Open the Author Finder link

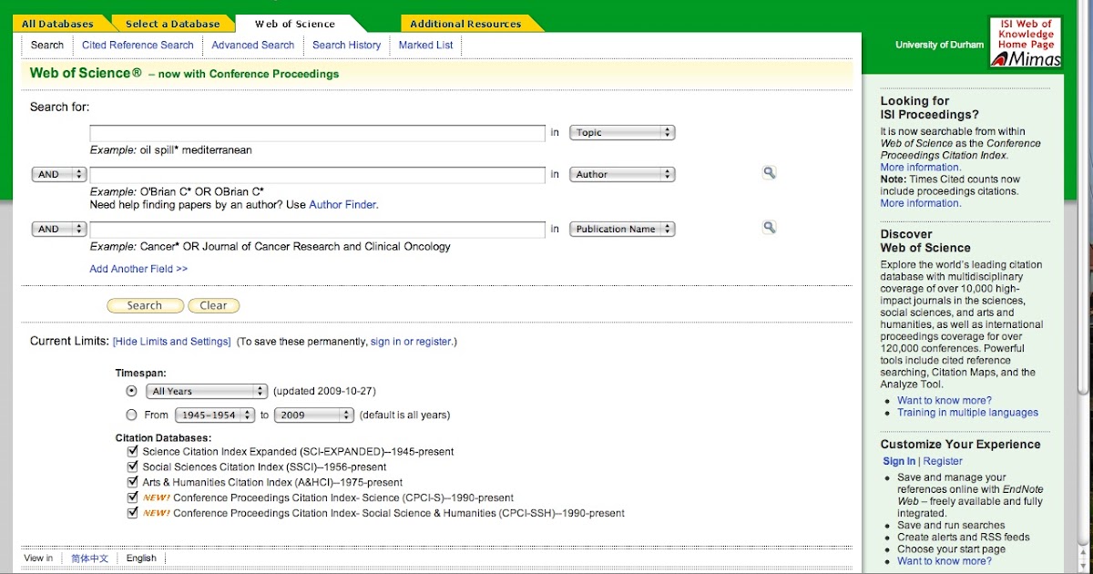coord(342,205)
